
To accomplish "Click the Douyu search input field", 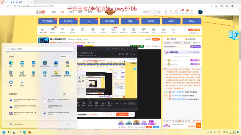I will pyautogui.click(x=150, y=12).
